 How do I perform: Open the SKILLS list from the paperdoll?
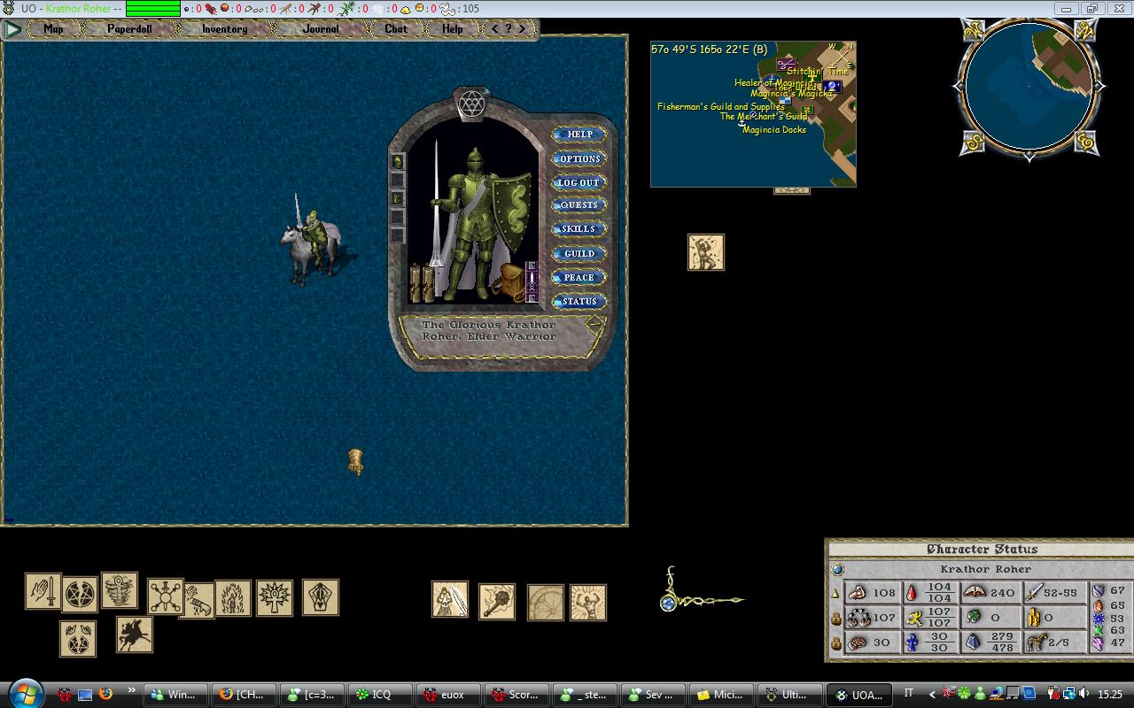(579, 229)
